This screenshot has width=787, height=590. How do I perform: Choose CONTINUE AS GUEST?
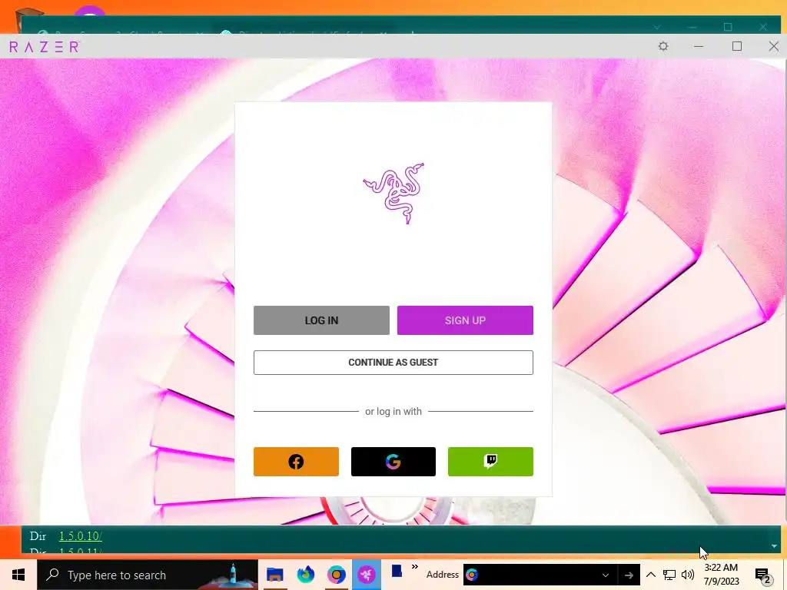(393, 363)
